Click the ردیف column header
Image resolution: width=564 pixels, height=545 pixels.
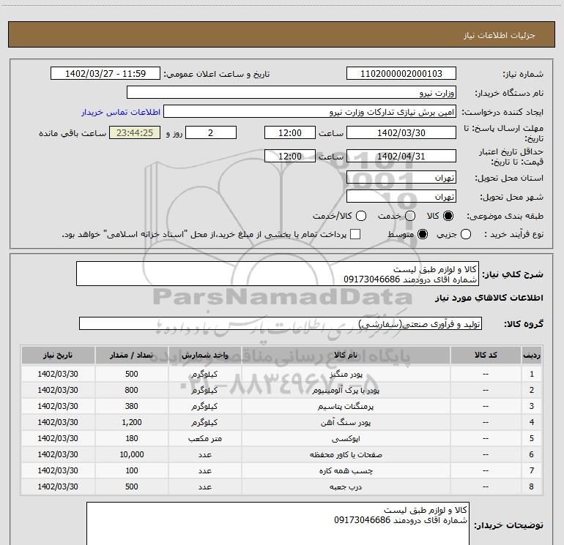coord(532,356)
